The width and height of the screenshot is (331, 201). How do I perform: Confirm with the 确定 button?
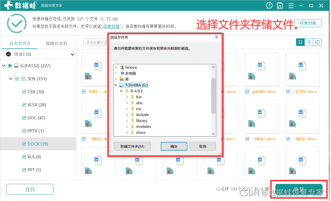tap(174, 146)
